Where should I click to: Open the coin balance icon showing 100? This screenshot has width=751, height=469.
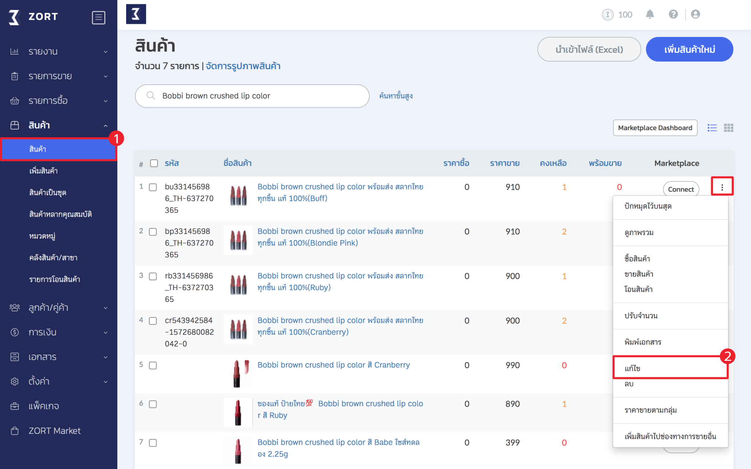point(608,15)
